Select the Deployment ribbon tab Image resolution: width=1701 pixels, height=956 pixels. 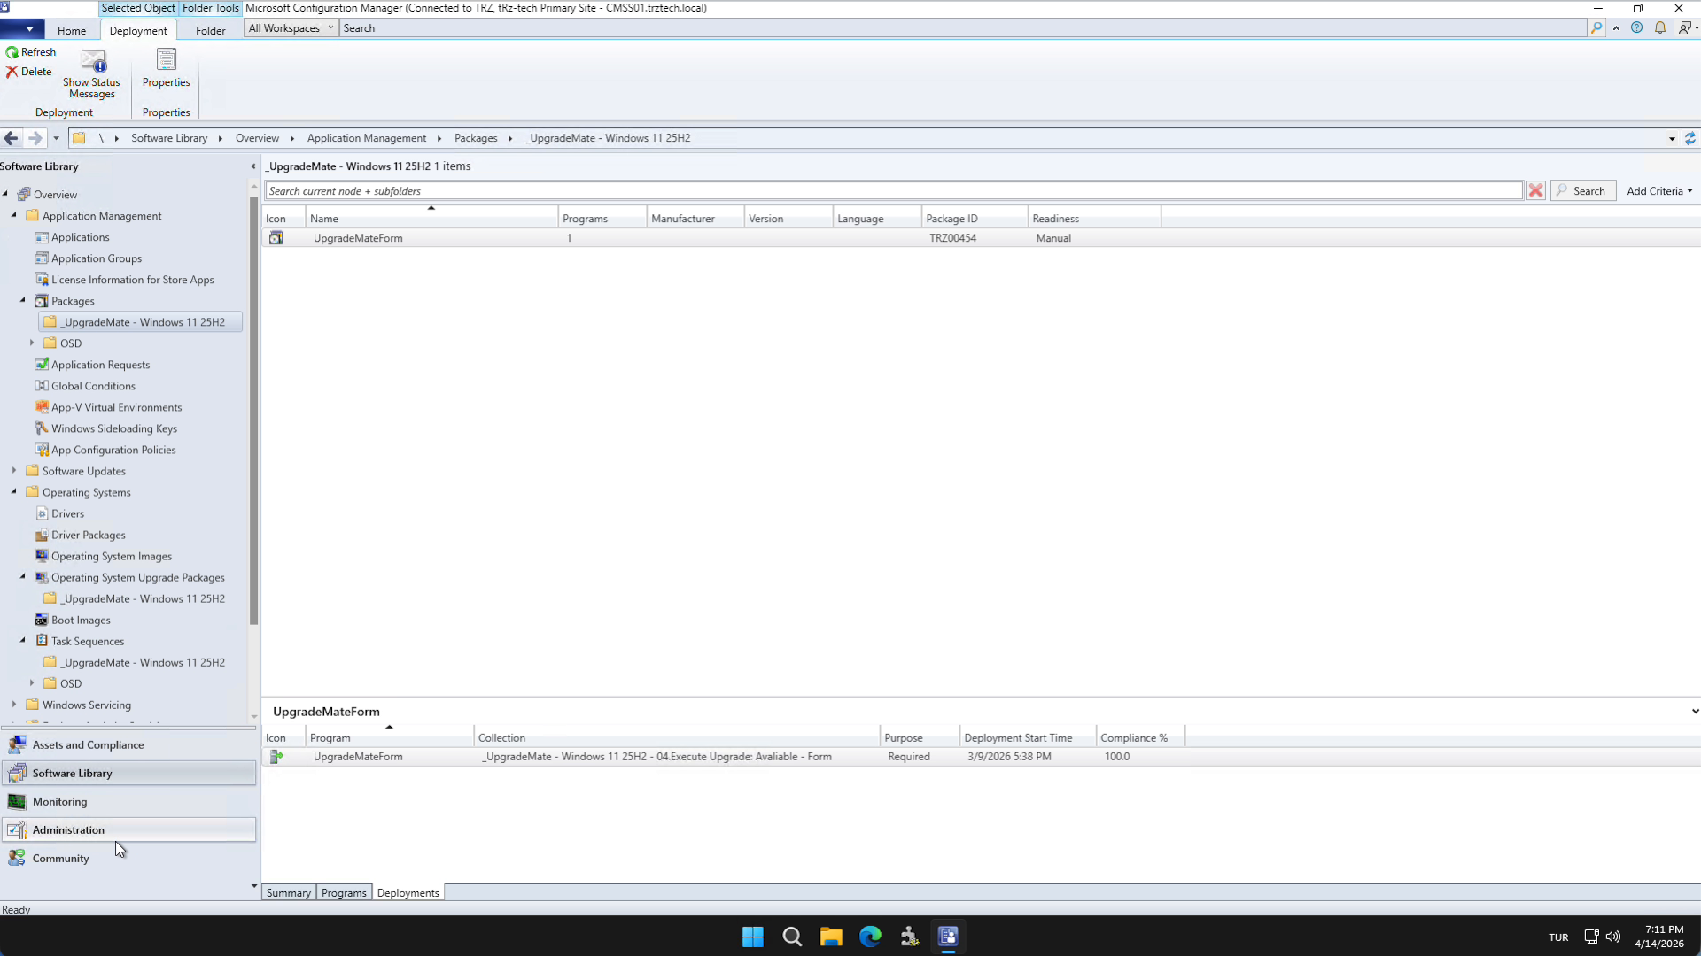pos(138,30)
